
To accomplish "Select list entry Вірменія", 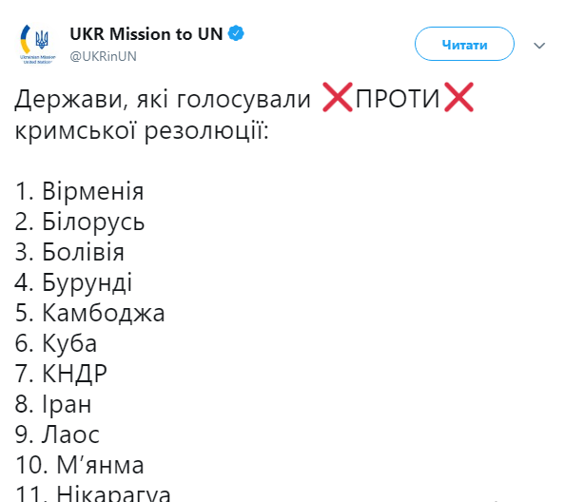I will (x=79, y=191).
